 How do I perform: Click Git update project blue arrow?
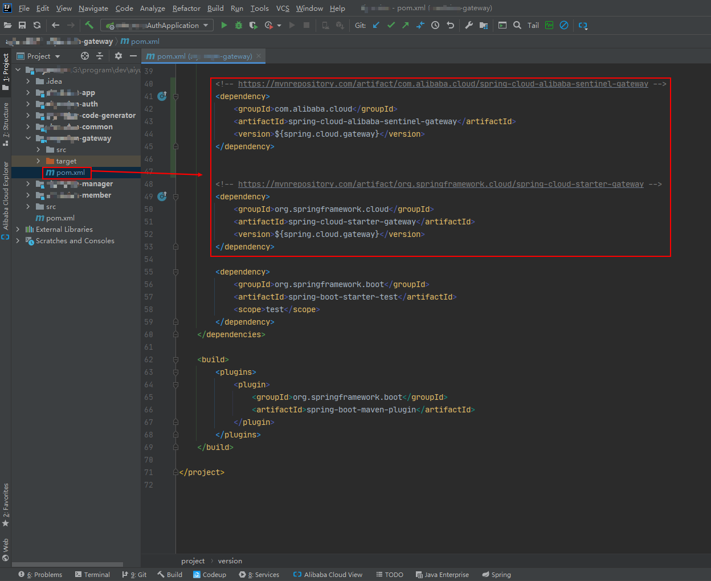pyautogui.click(x=376, y=25)
